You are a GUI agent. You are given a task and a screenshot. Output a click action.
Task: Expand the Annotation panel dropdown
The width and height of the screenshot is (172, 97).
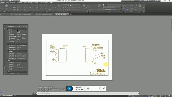point(47,12)
